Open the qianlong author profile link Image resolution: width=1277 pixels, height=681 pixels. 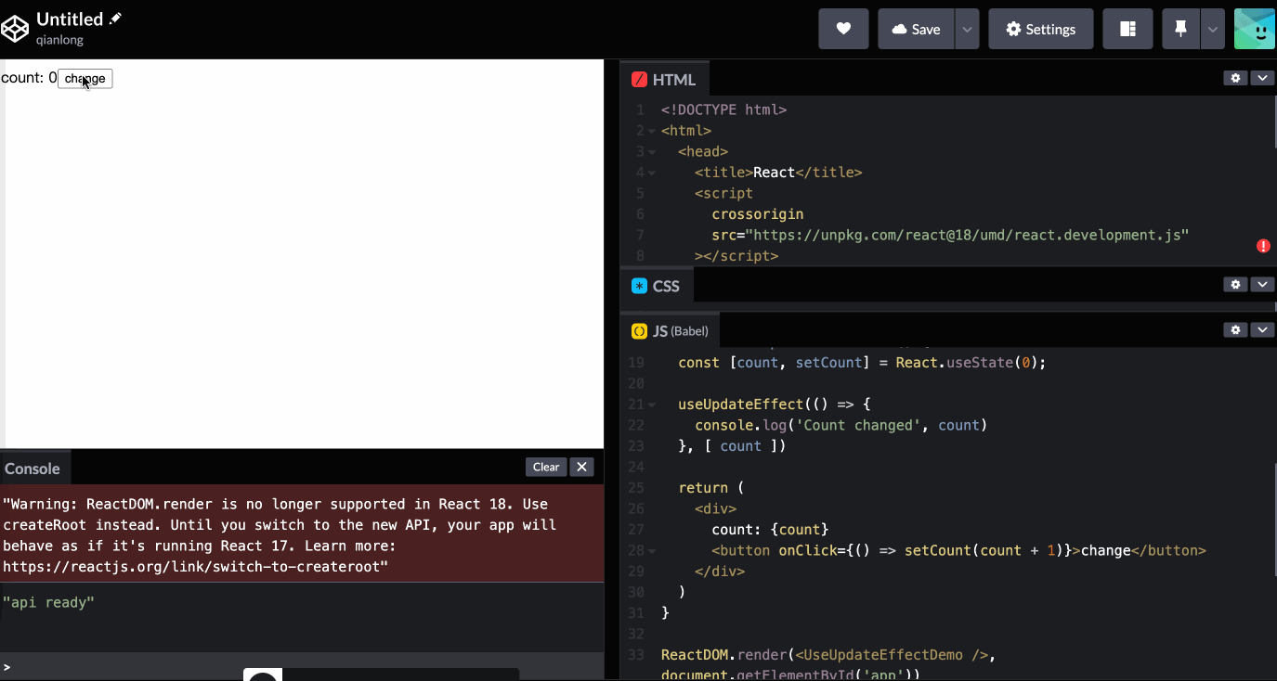point(59,40)
